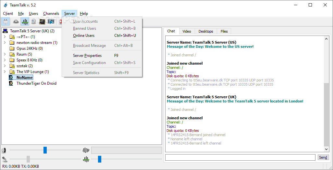Image resolution: width=333 pixels, height=170 pixels.
Task: Click the microphone level meter bar
Action: [x=126, y=150]
